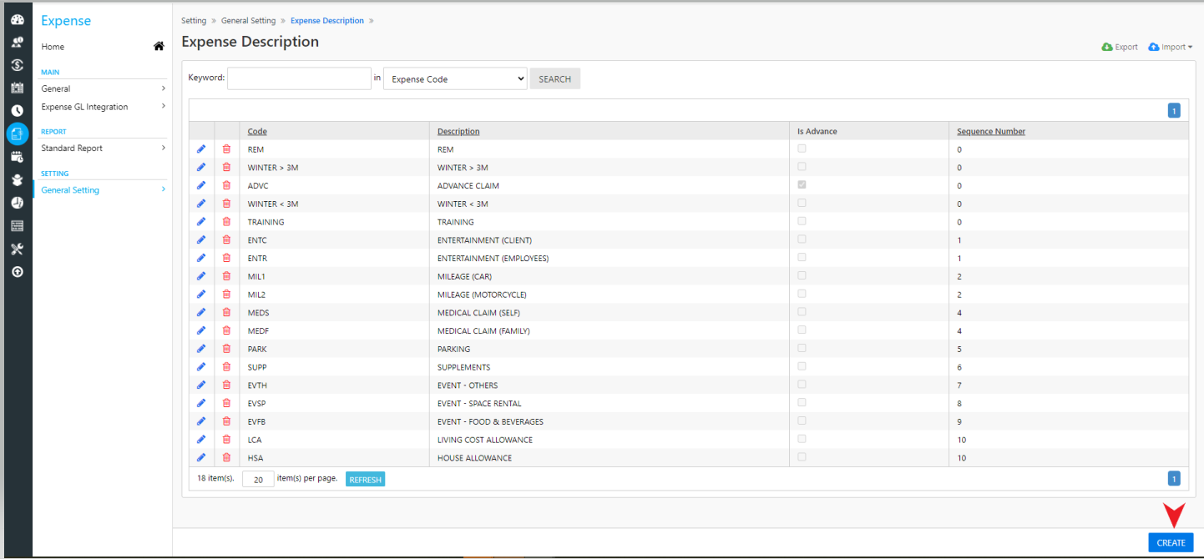Open the clock attendance icon module
The height and width of the screenshot is (559, 1204).
[x=17, y=110]
